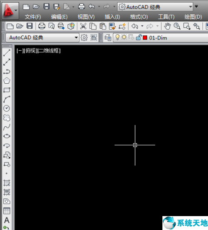208x230 pixels.
Task: Click 俯视 view control label in viewport
Action: click(x=30, y=51)
